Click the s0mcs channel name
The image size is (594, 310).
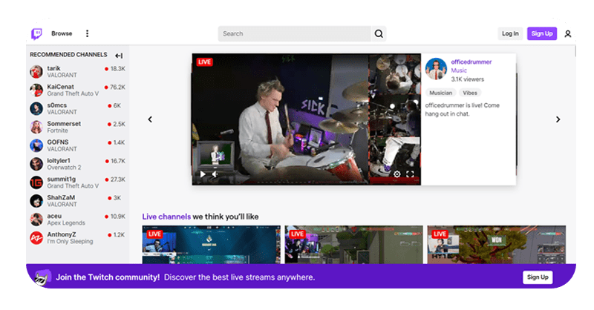(57, 105)
